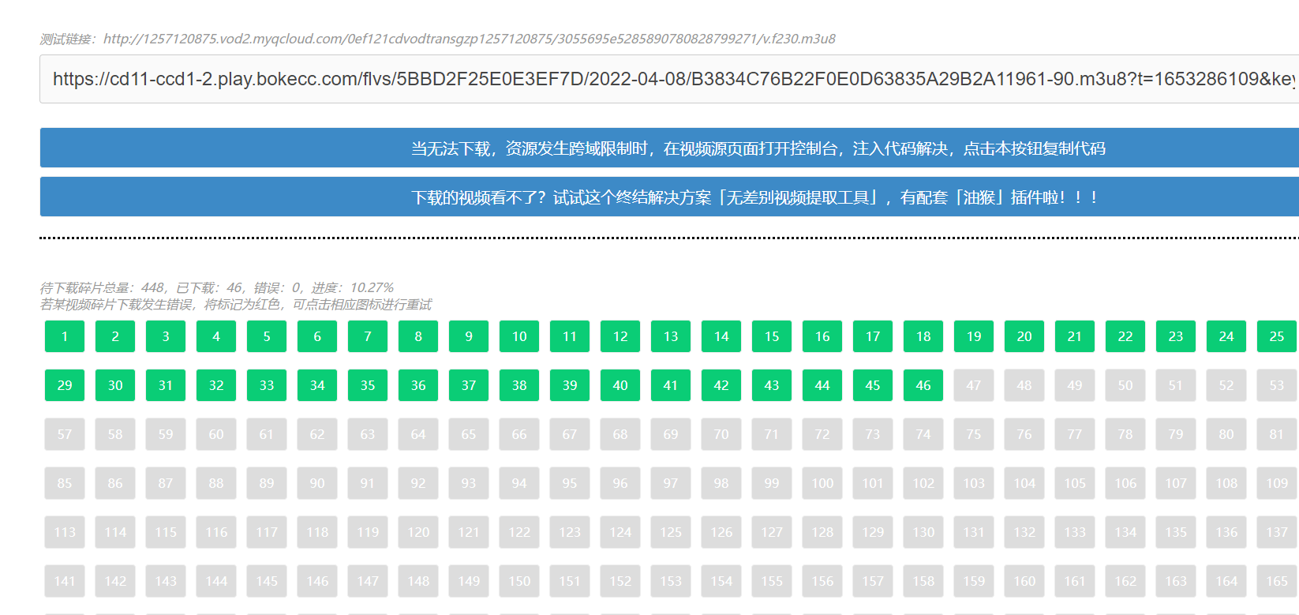This screenshot has width=1299, height=615.
Task: Click pending segment 97
Action: tap(671, 483)
